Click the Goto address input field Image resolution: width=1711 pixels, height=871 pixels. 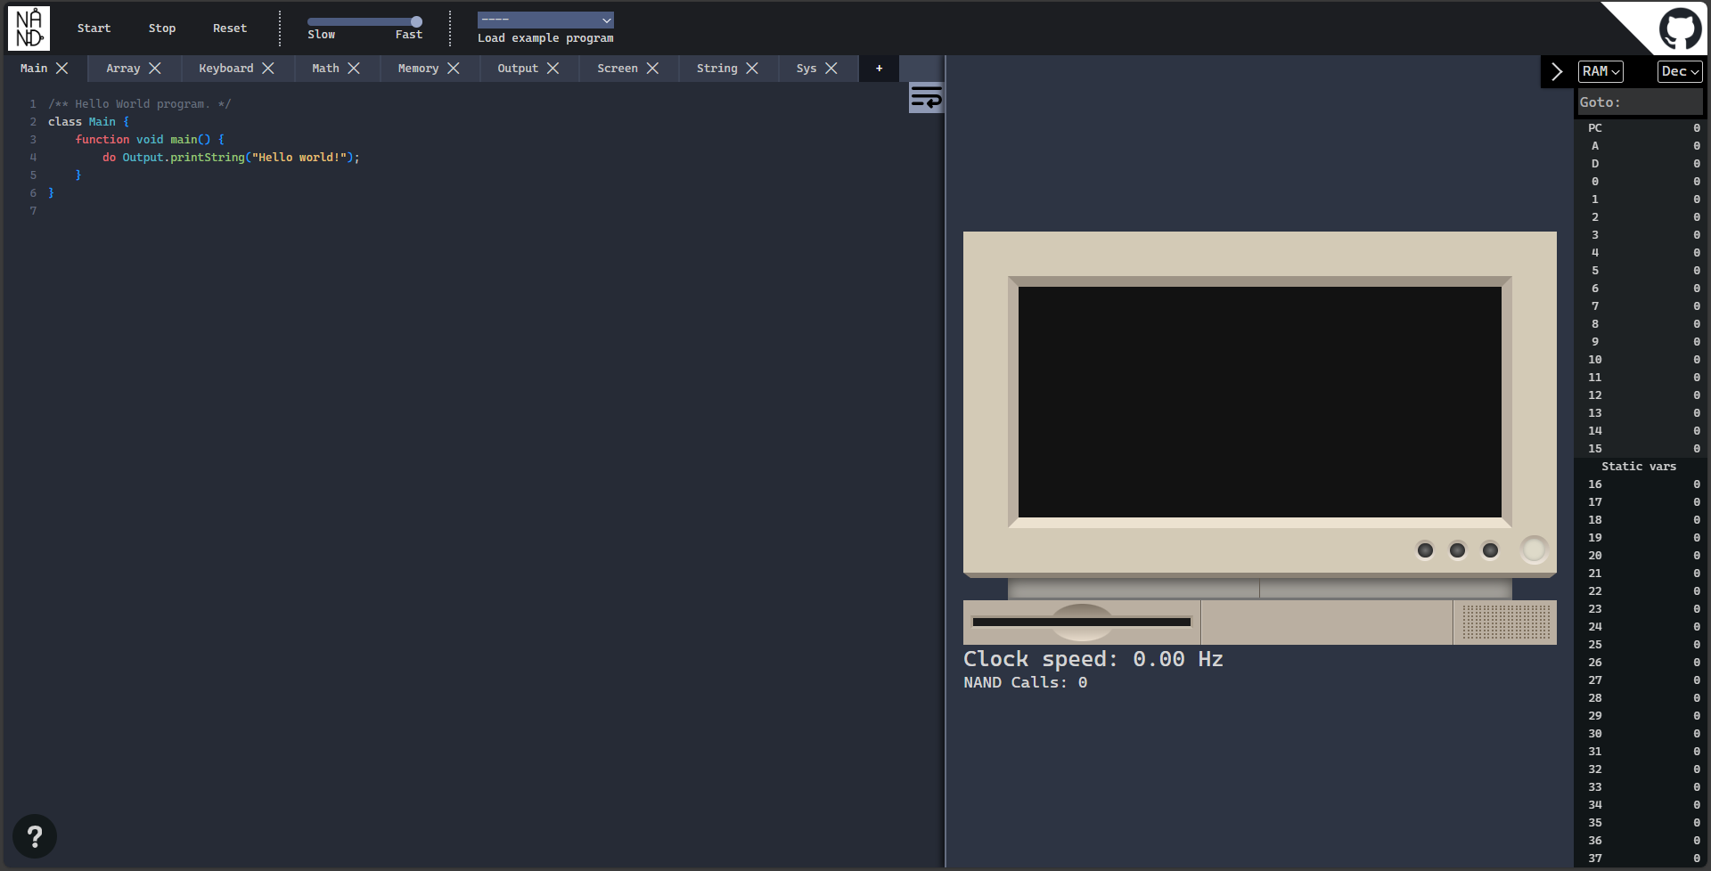[1640, 102]
